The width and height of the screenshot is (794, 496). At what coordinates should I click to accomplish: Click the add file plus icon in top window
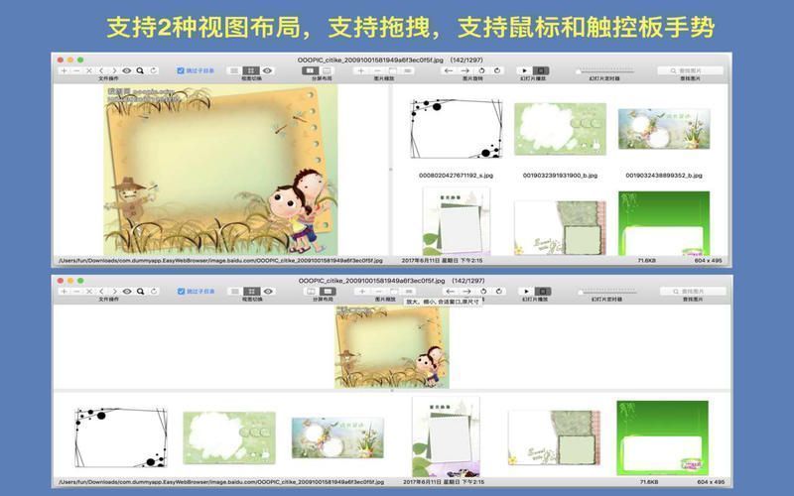pos(65,71)
